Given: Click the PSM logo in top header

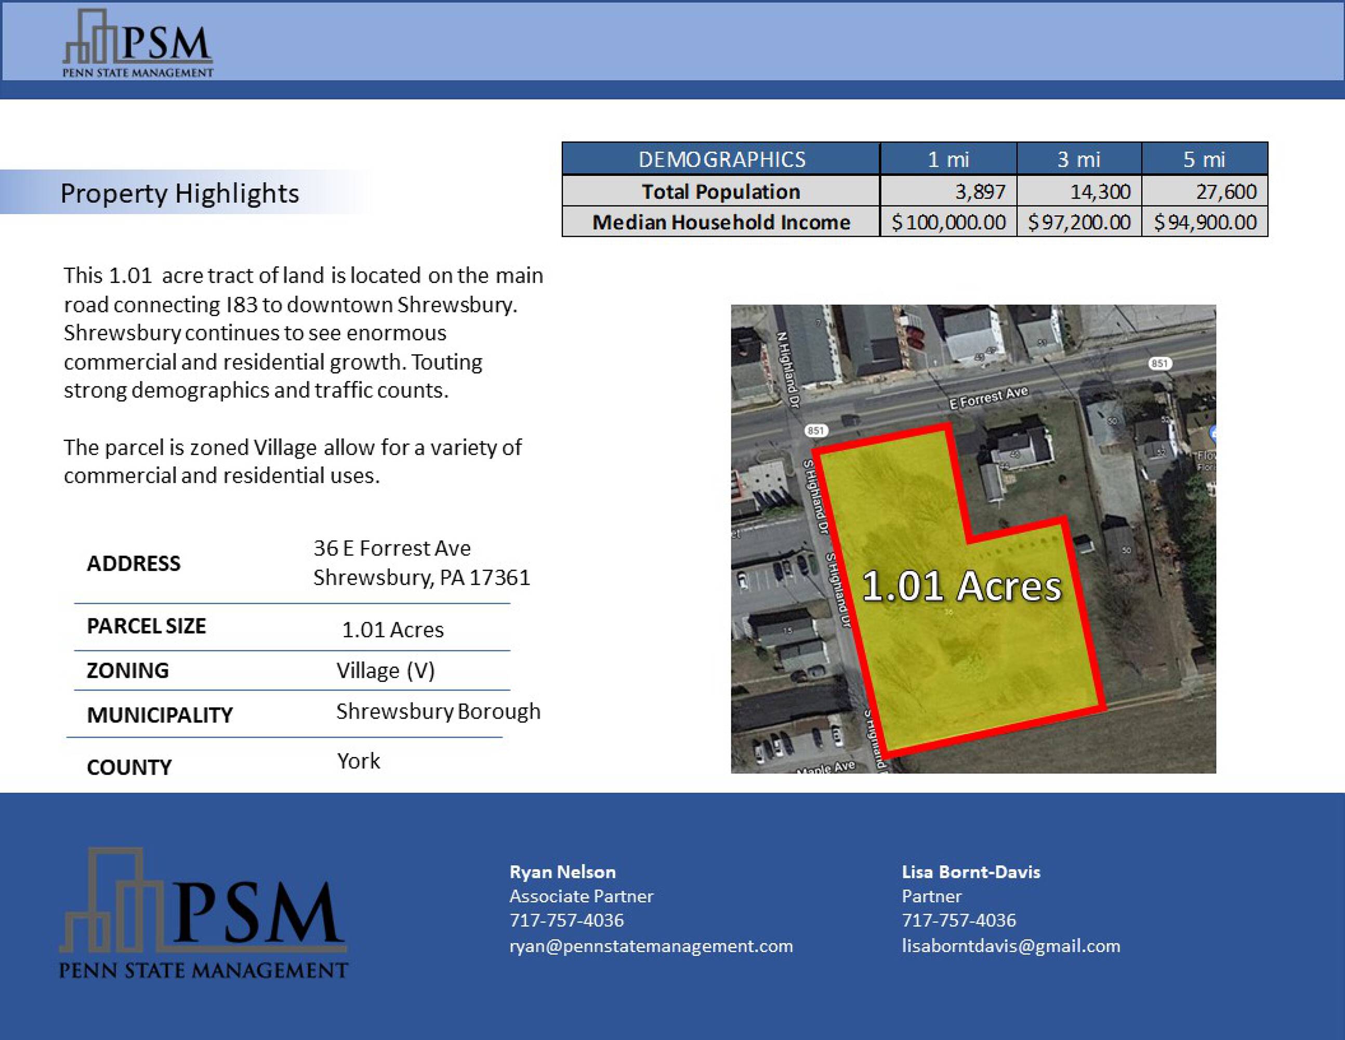Looking at the screenshot, I should (x=138, y=44).
